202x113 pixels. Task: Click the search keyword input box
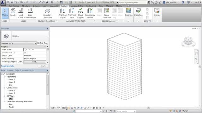[133, 3]
